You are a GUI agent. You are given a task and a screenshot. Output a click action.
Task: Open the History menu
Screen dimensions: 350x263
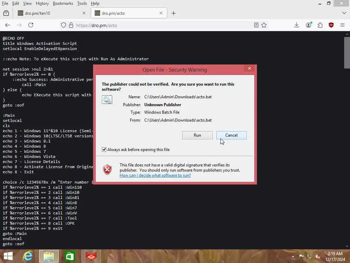pyautogui.click(x=42, y=3)
